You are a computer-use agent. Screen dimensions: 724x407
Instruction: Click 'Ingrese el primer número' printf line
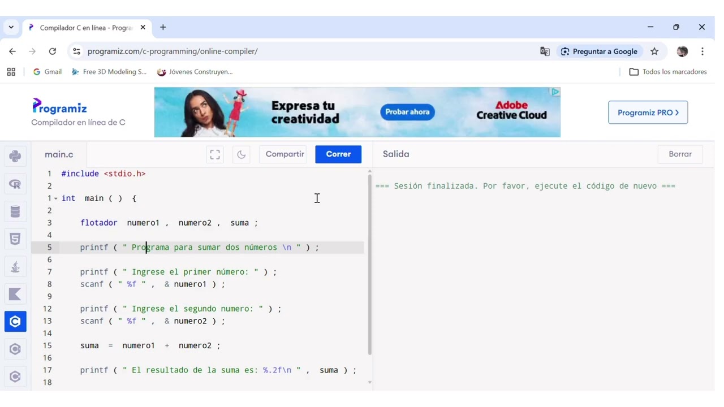coord(178,272)
